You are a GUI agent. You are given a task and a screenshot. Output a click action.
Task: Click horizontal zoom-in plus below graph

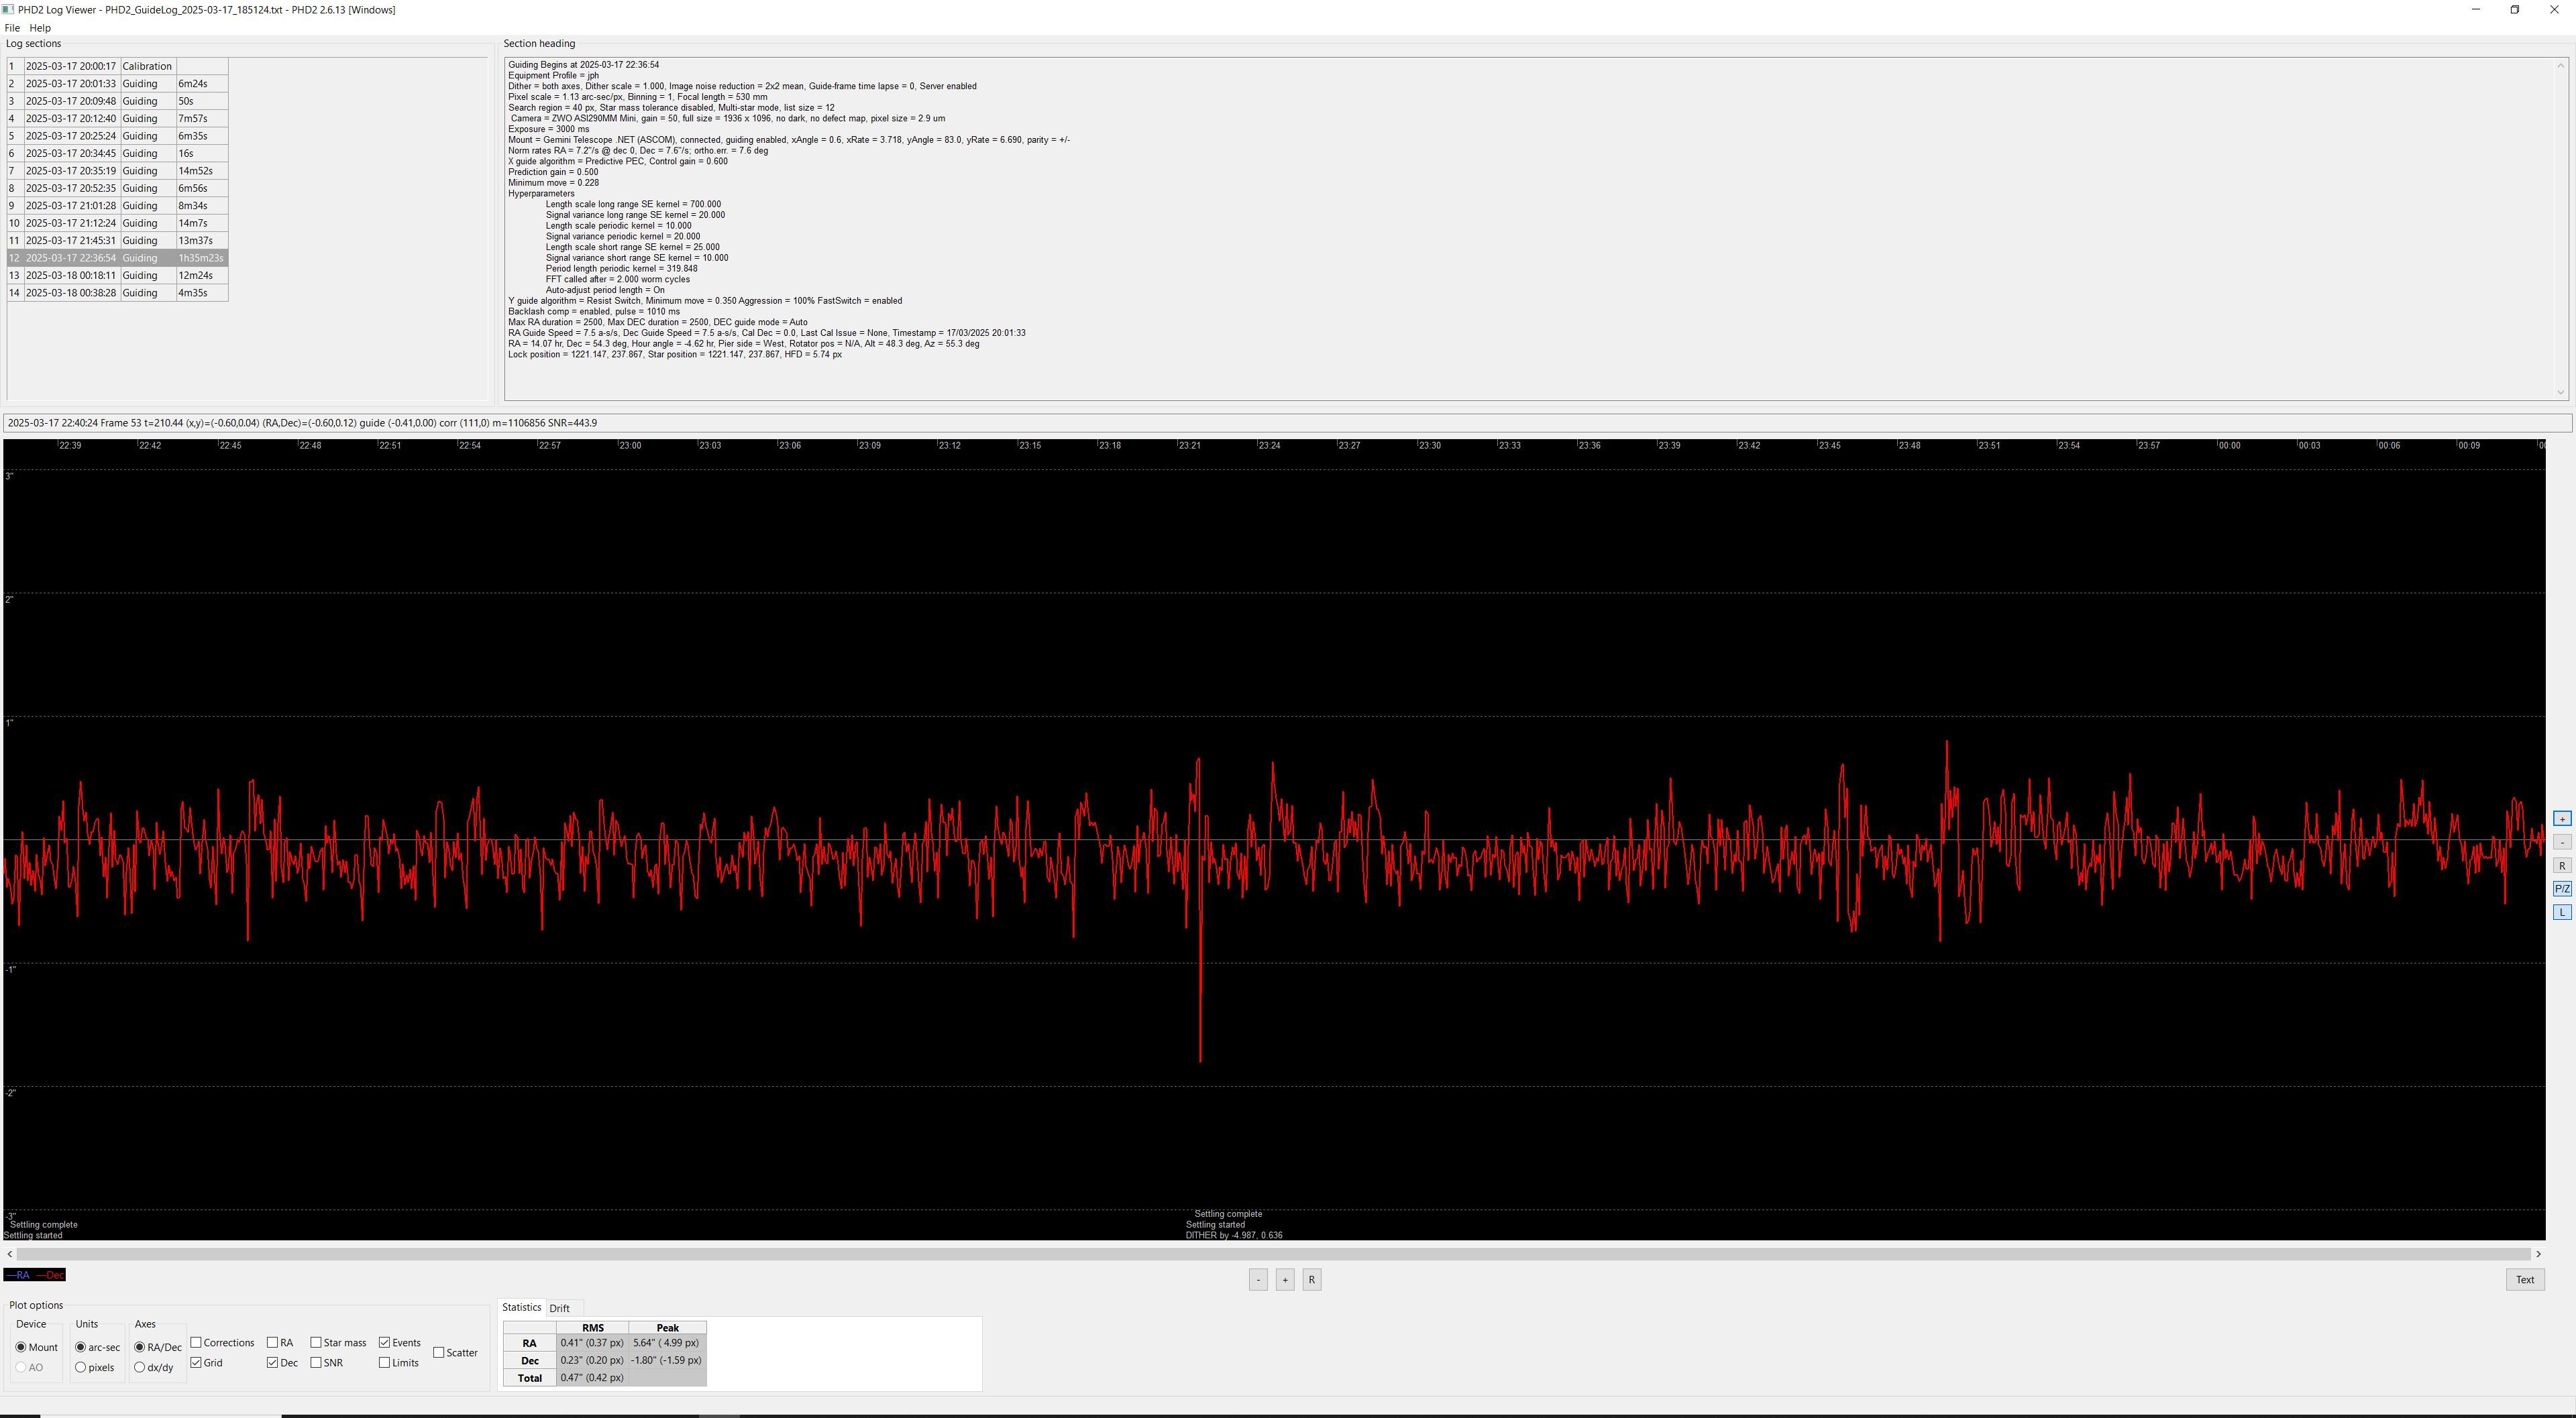tap(1285, 1279)
